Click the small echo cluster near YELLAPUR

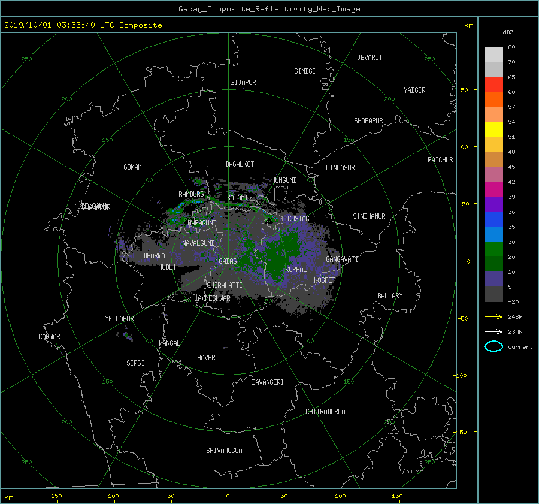126,336
